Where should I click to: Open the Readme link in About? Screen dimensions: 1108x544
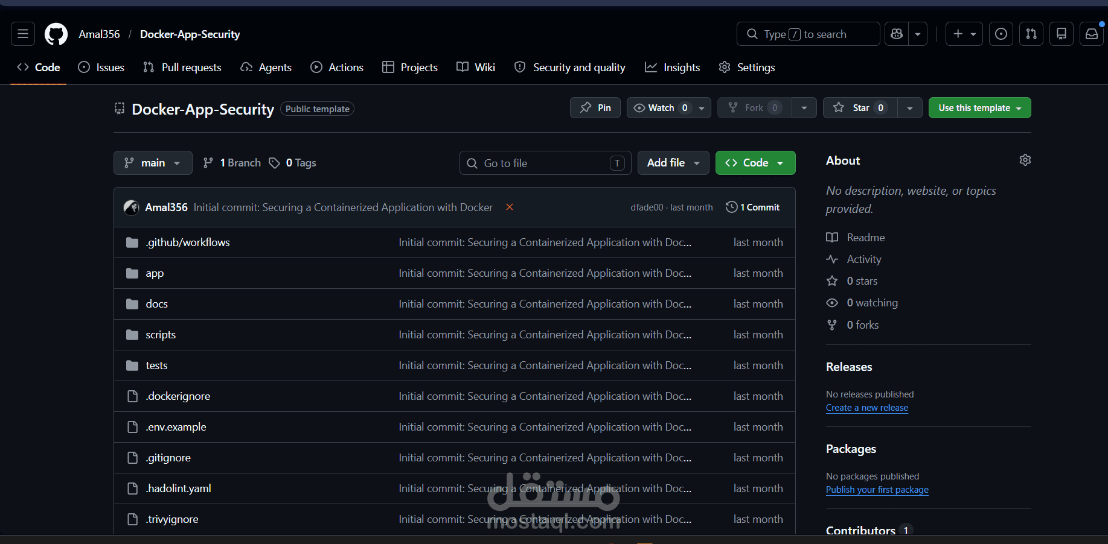(x=856, y=238)
